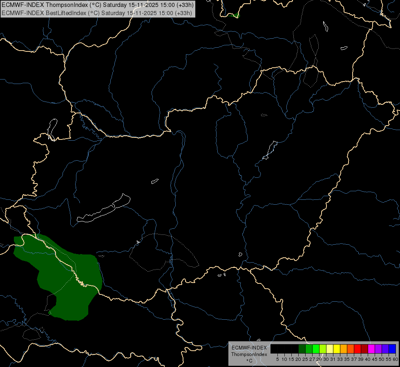This screenshot has height=367, width=400.
Task: Click the ThompsonIndex title line at top
Action: [x=98, y=5]
